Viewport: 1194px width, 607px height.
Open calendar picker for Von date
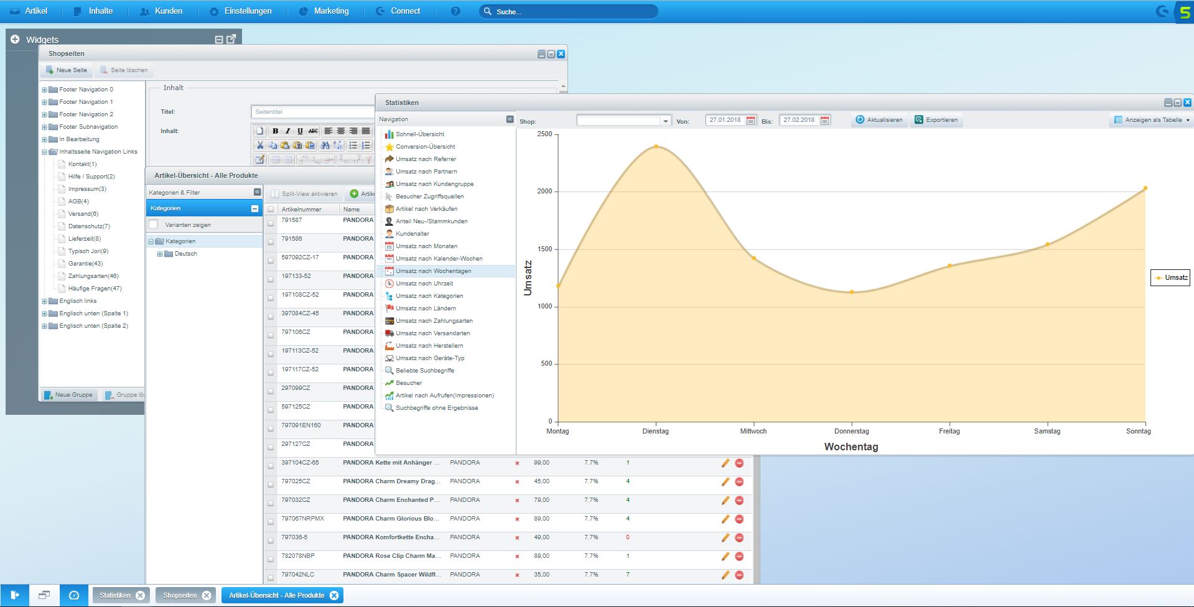coord(751,120)
